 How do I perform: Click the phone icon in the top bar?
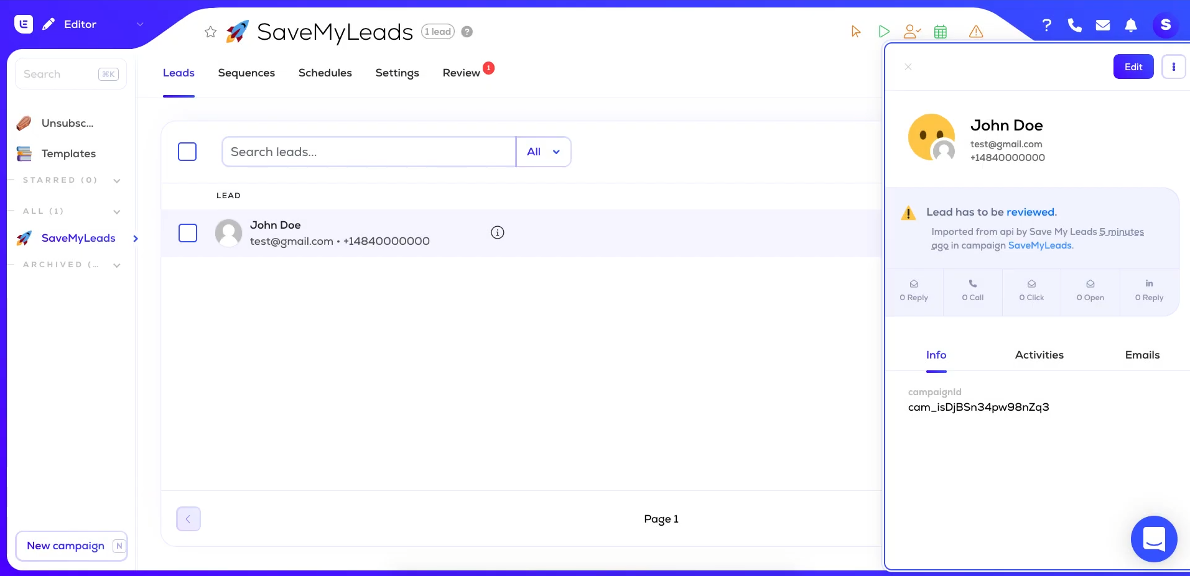[x=1075, y=25]
